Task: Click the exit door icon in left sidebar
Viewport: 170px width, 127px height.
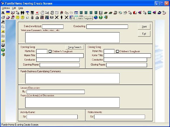Action: tap(3, 55)
